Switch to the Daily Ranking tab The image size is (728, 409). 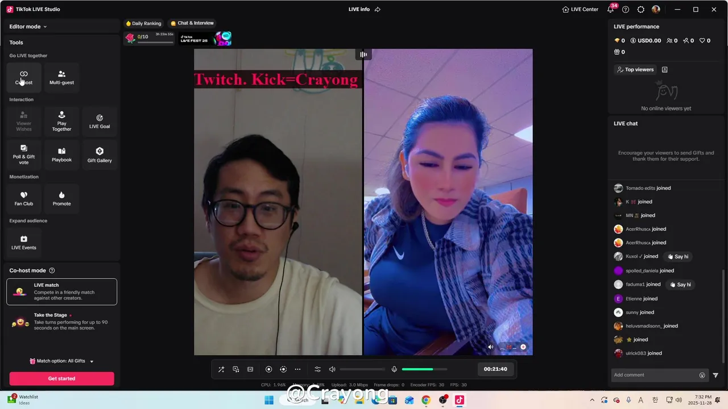tap(143, 23)
